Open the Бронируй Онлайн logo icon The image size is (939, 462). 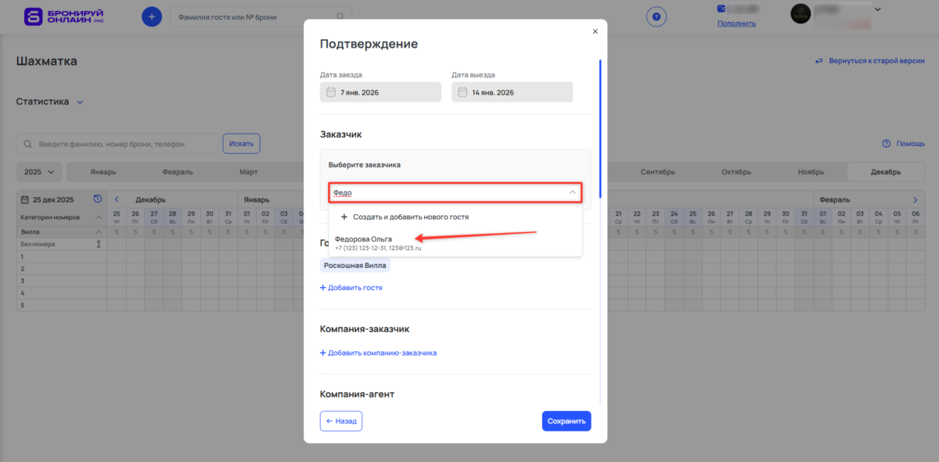coord(33,16)
